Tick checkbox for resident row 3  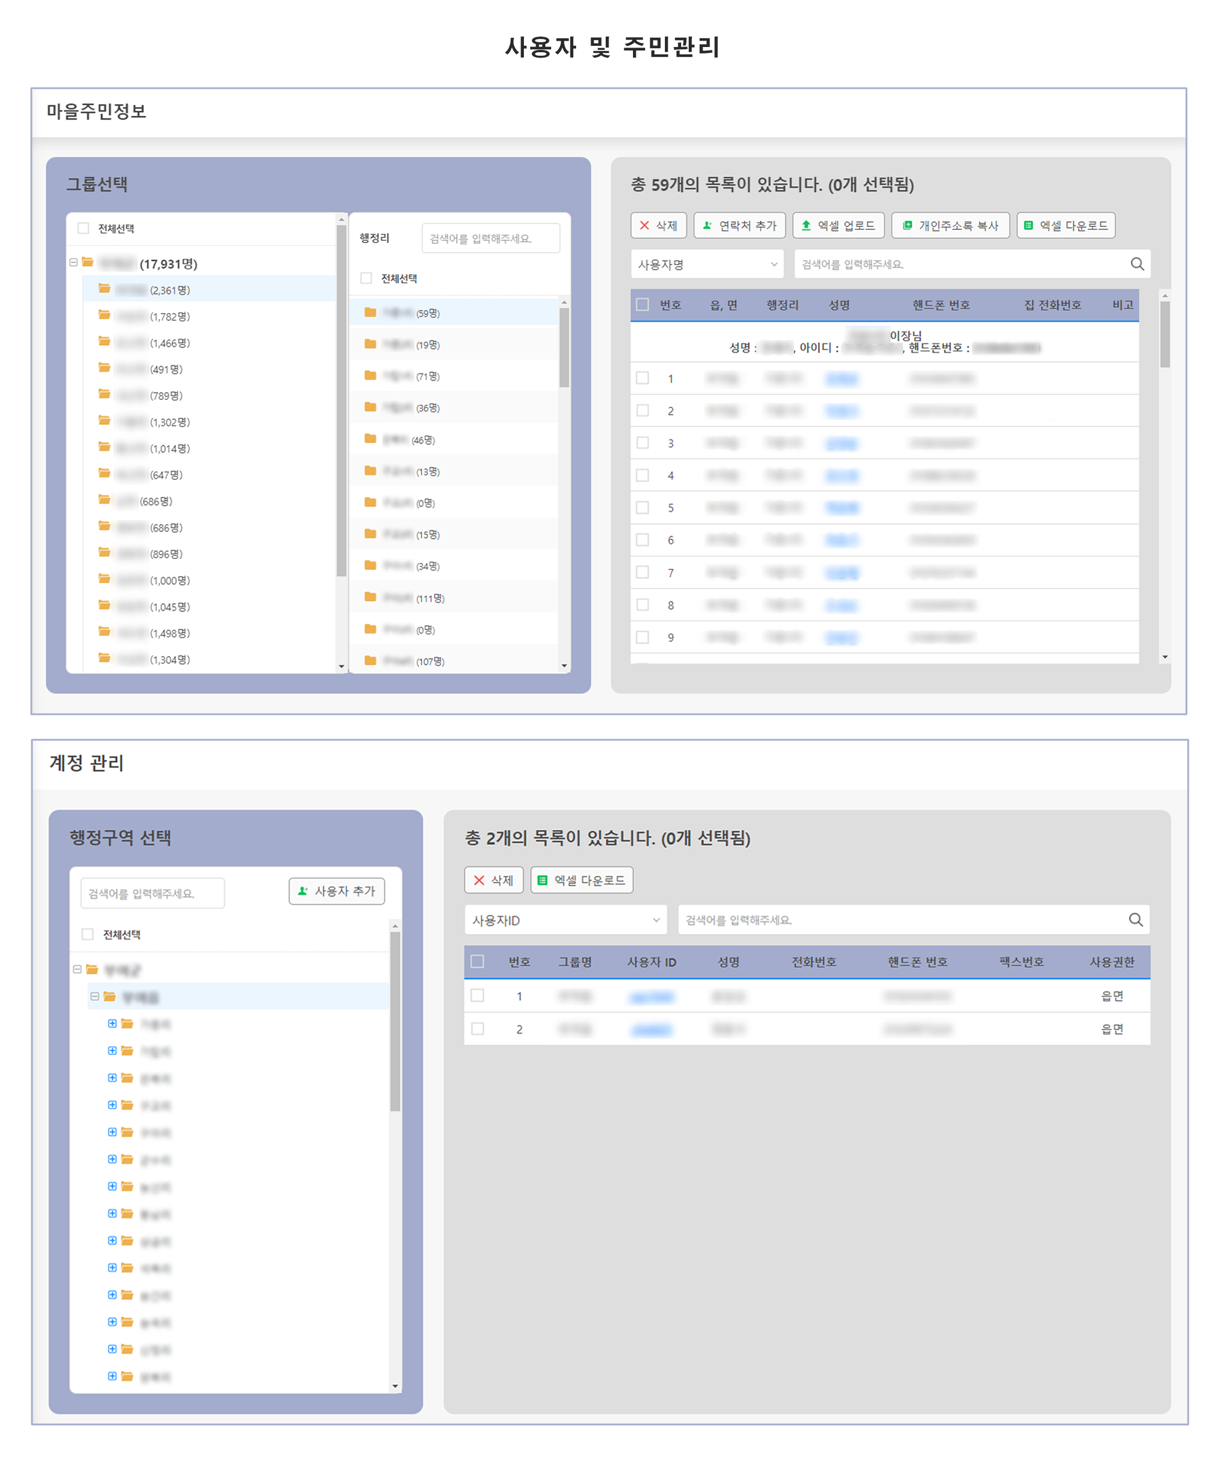(x=642, y=443)
